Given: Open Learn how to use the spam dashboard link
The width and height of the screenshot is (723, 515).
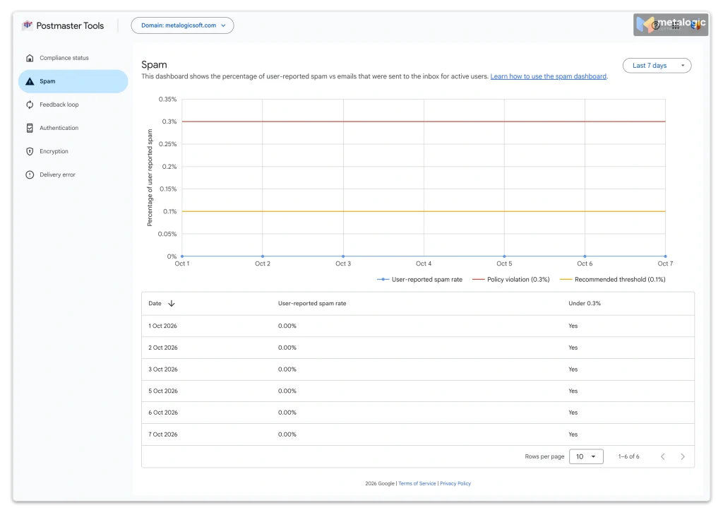Looking at the screenshot, I should (548, 76).
